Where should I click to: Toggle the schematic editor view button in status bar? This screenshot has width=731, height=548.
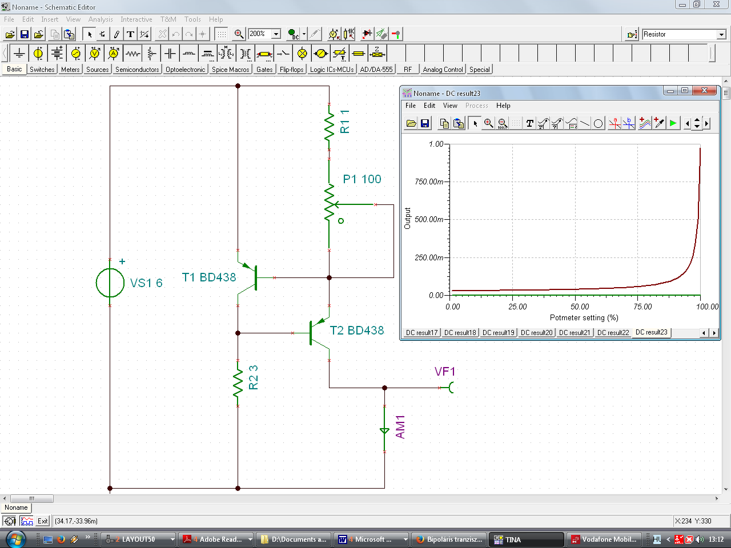pyautogui.click(x=10, y=521)
